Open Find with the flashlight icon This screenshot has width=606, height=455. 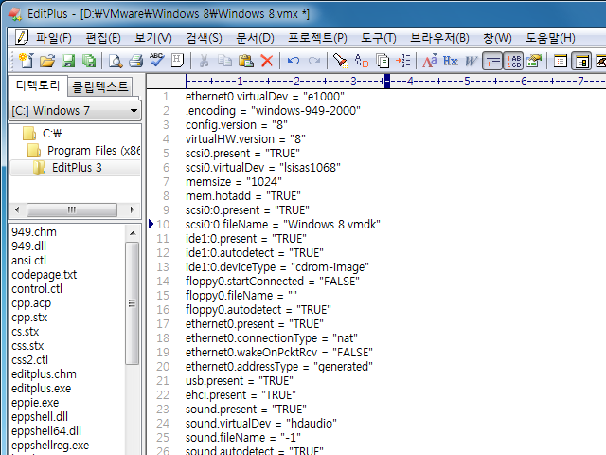tap(340, 61)
